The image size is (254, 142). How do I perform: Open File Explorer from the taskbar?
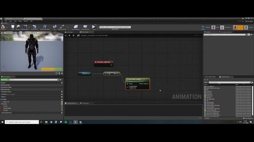click(x=46, y=122)
